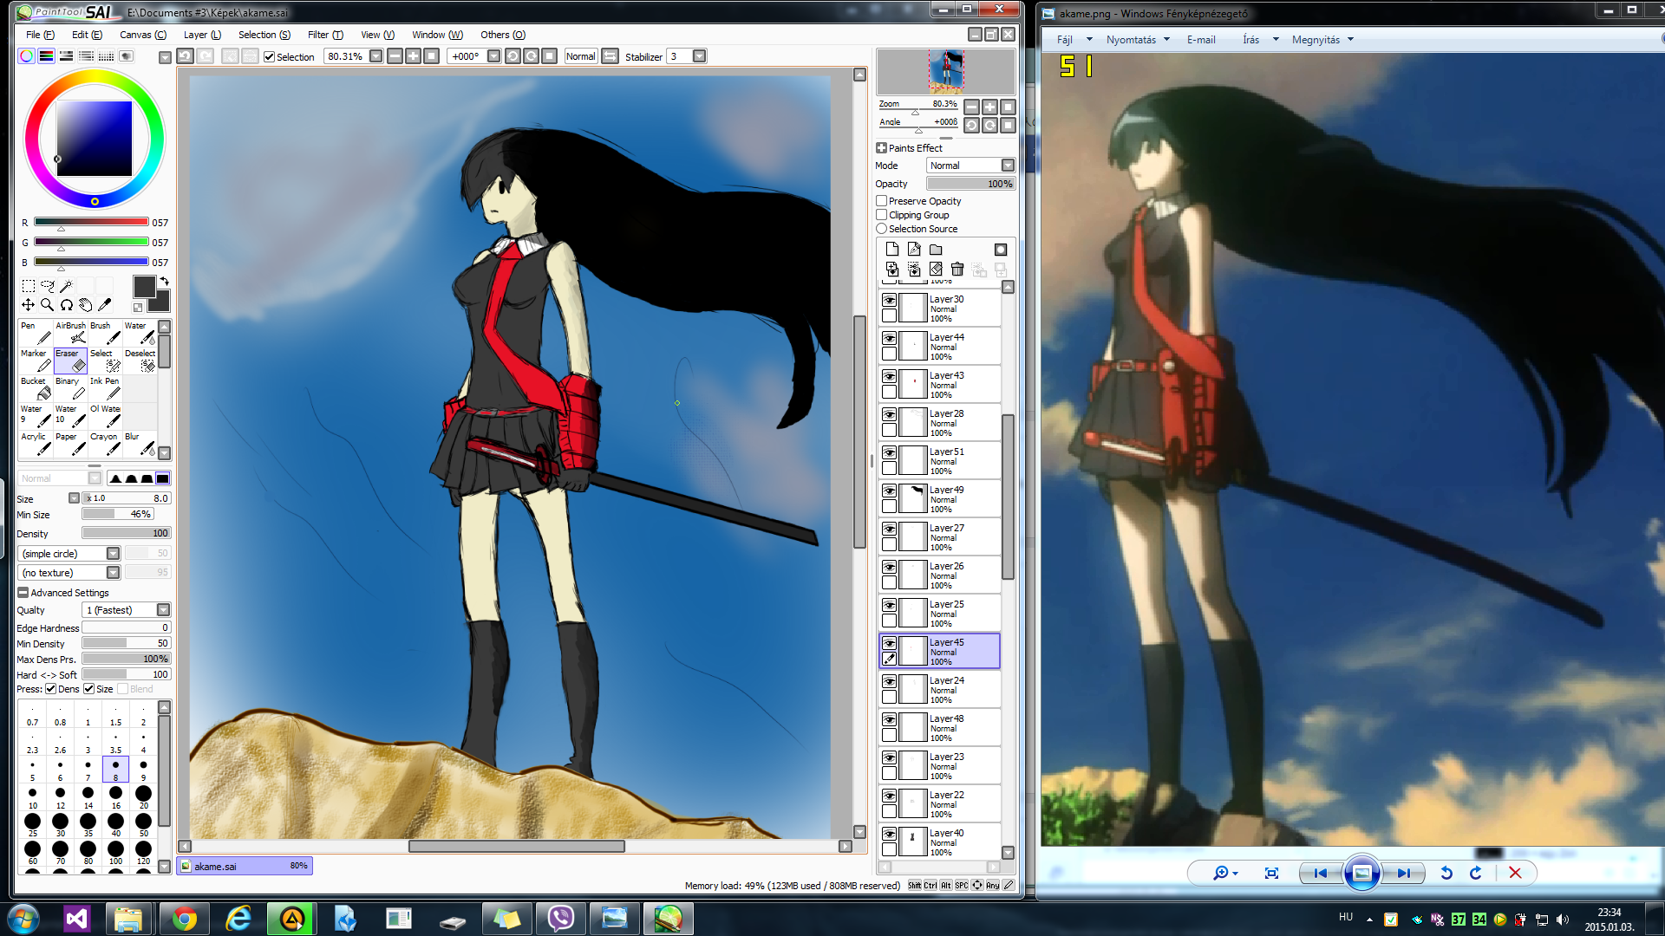Create a new linework layer
Viewport: 1665px width, 936px height.
click(x=913, y=250)
